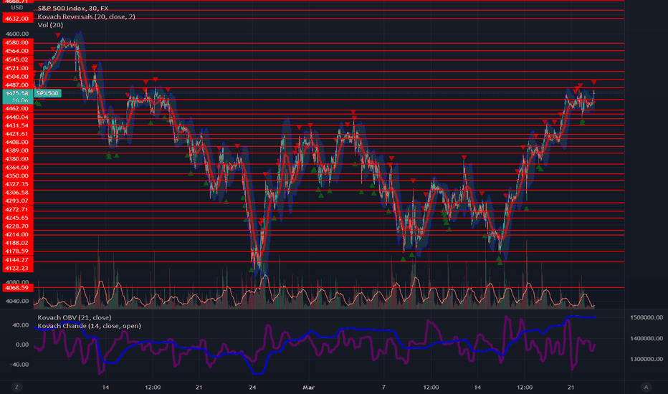668x394 pixels.
Task: Click the 7 date label on time axis
Action: pos(383,387)
